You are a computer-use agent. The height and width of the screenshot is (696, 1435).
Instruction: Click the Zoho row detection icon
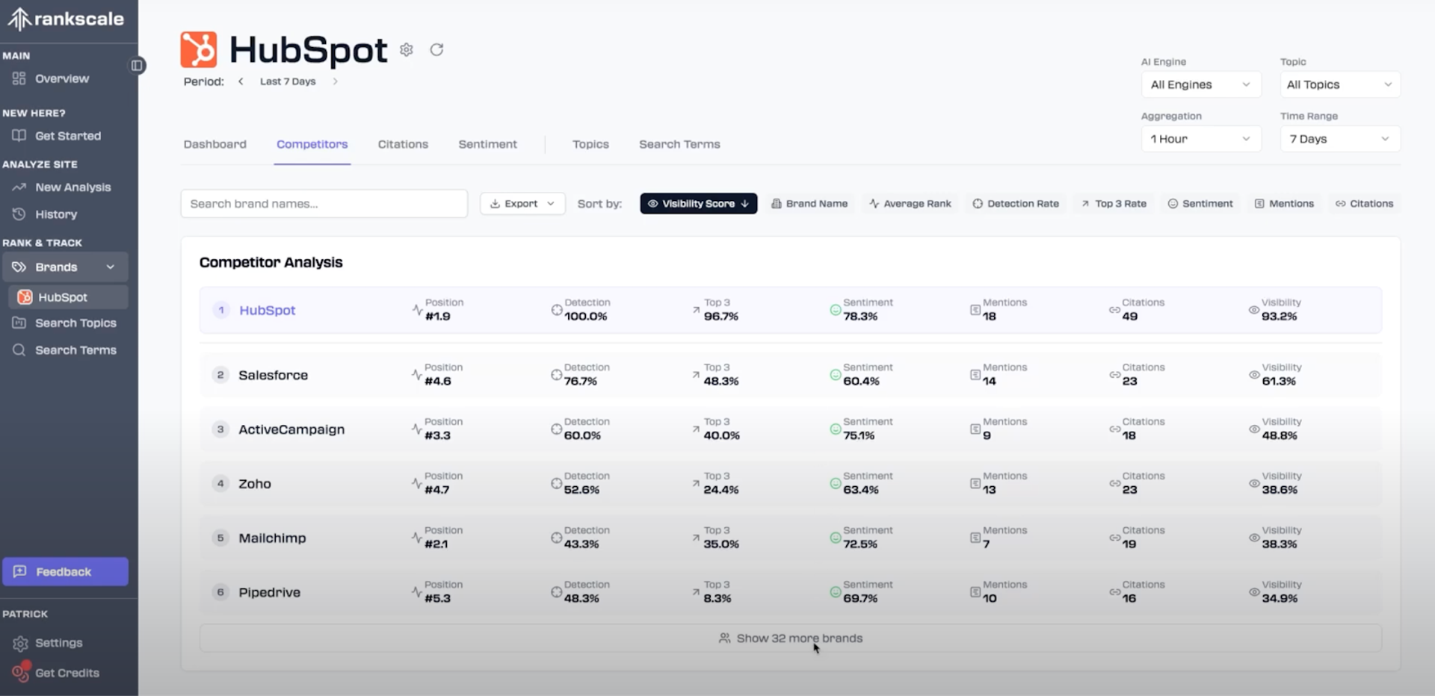pos(556,484)
